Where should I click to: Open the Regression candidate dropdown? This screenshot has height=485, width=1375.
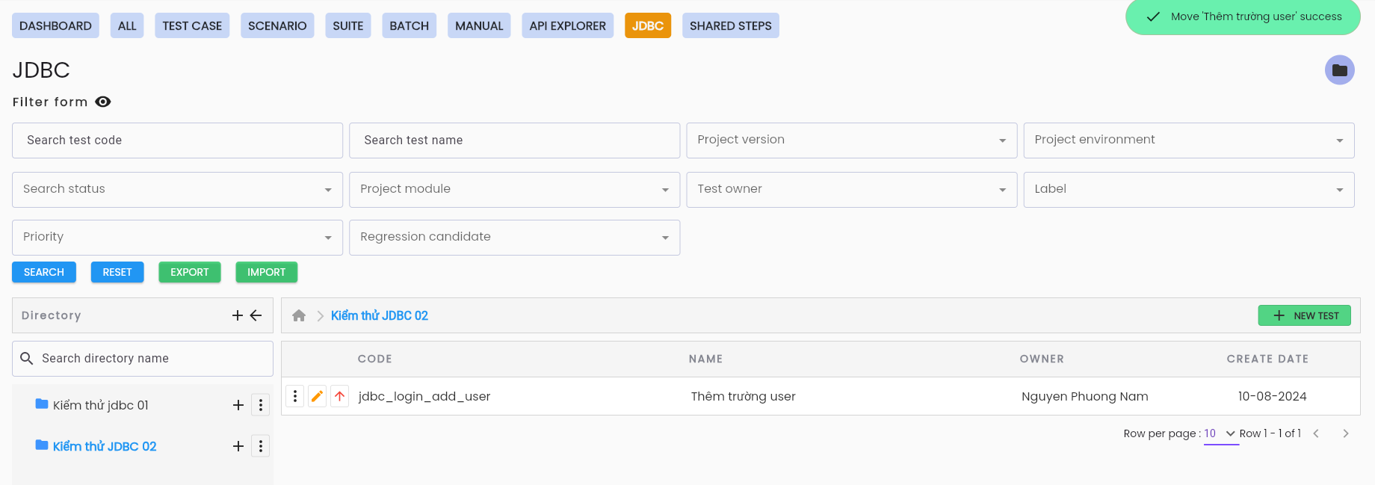pyautogui.click(x=515, y=238)
